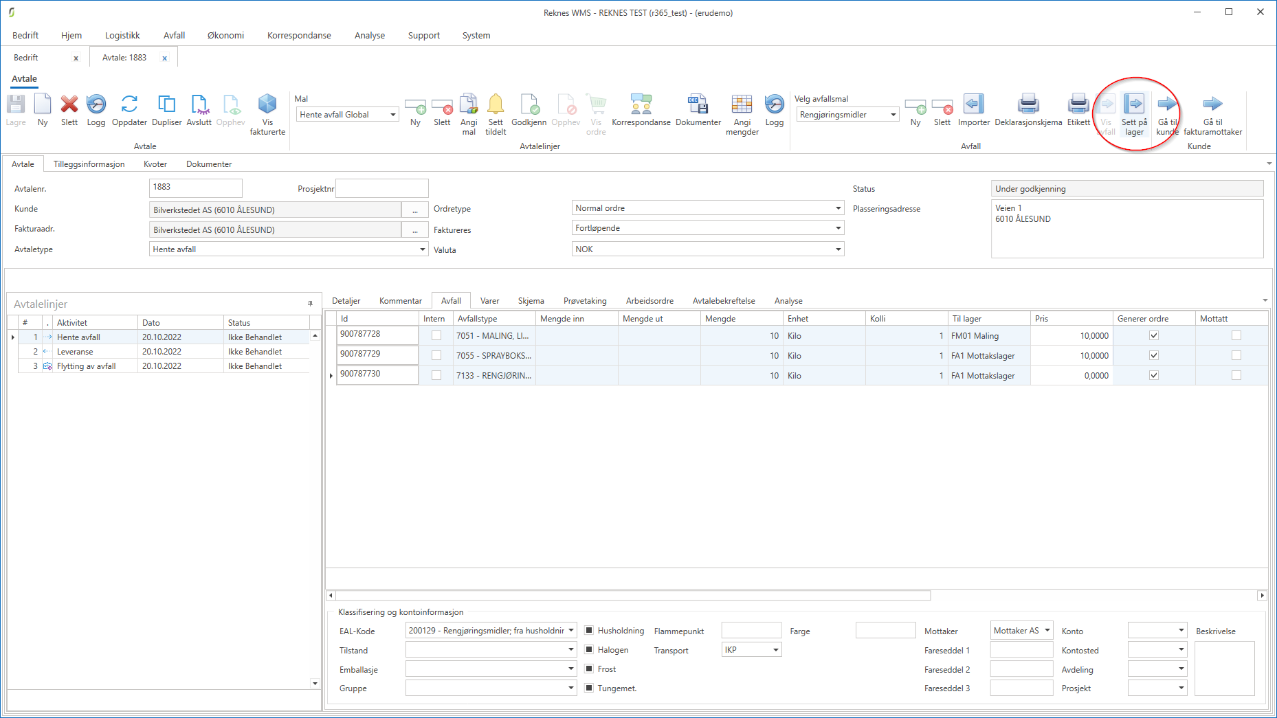1277x718 pixels.
Task: Toggle the Husholdning checkbox
Action: click(x=589, y=631)
